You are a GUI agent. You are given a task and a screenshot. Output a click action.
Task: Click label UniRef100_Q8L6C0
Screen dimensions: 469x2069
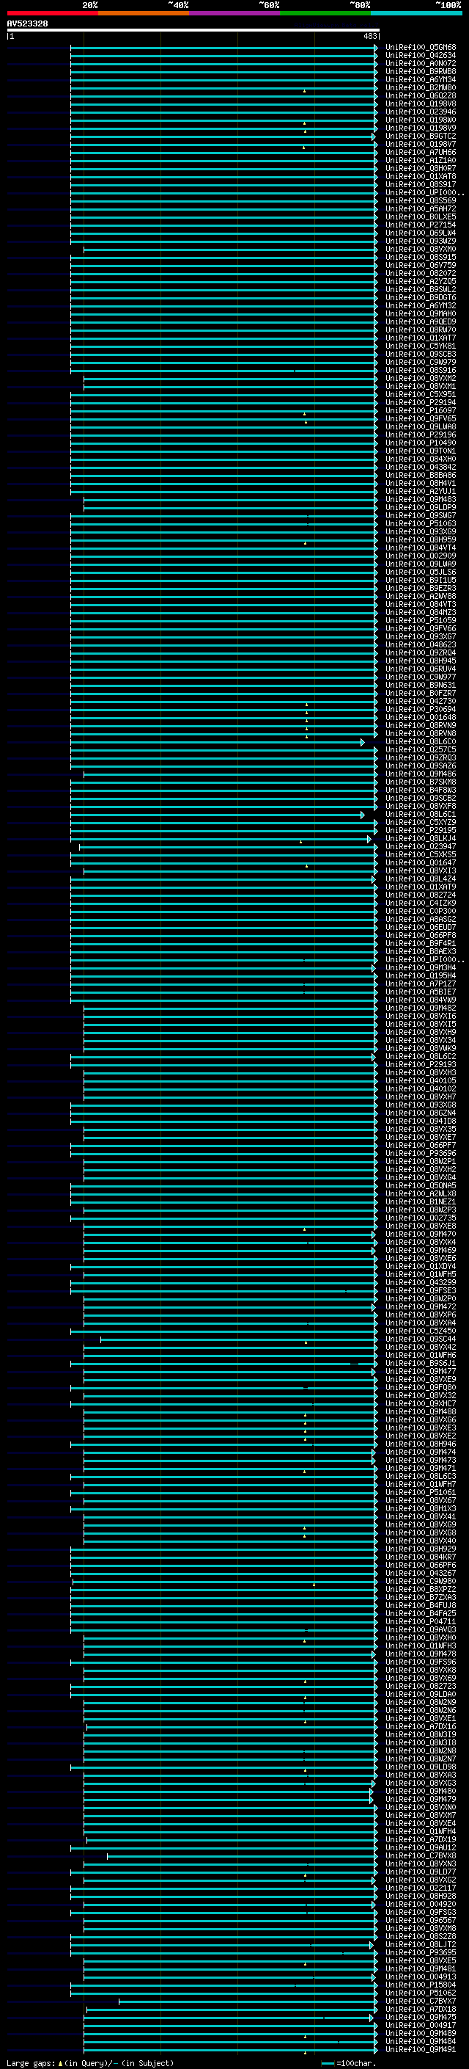pyautogui.click(x=421, y=741)
